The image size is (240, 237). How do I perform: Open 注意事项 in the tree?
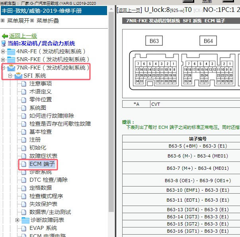click(41, 84)
